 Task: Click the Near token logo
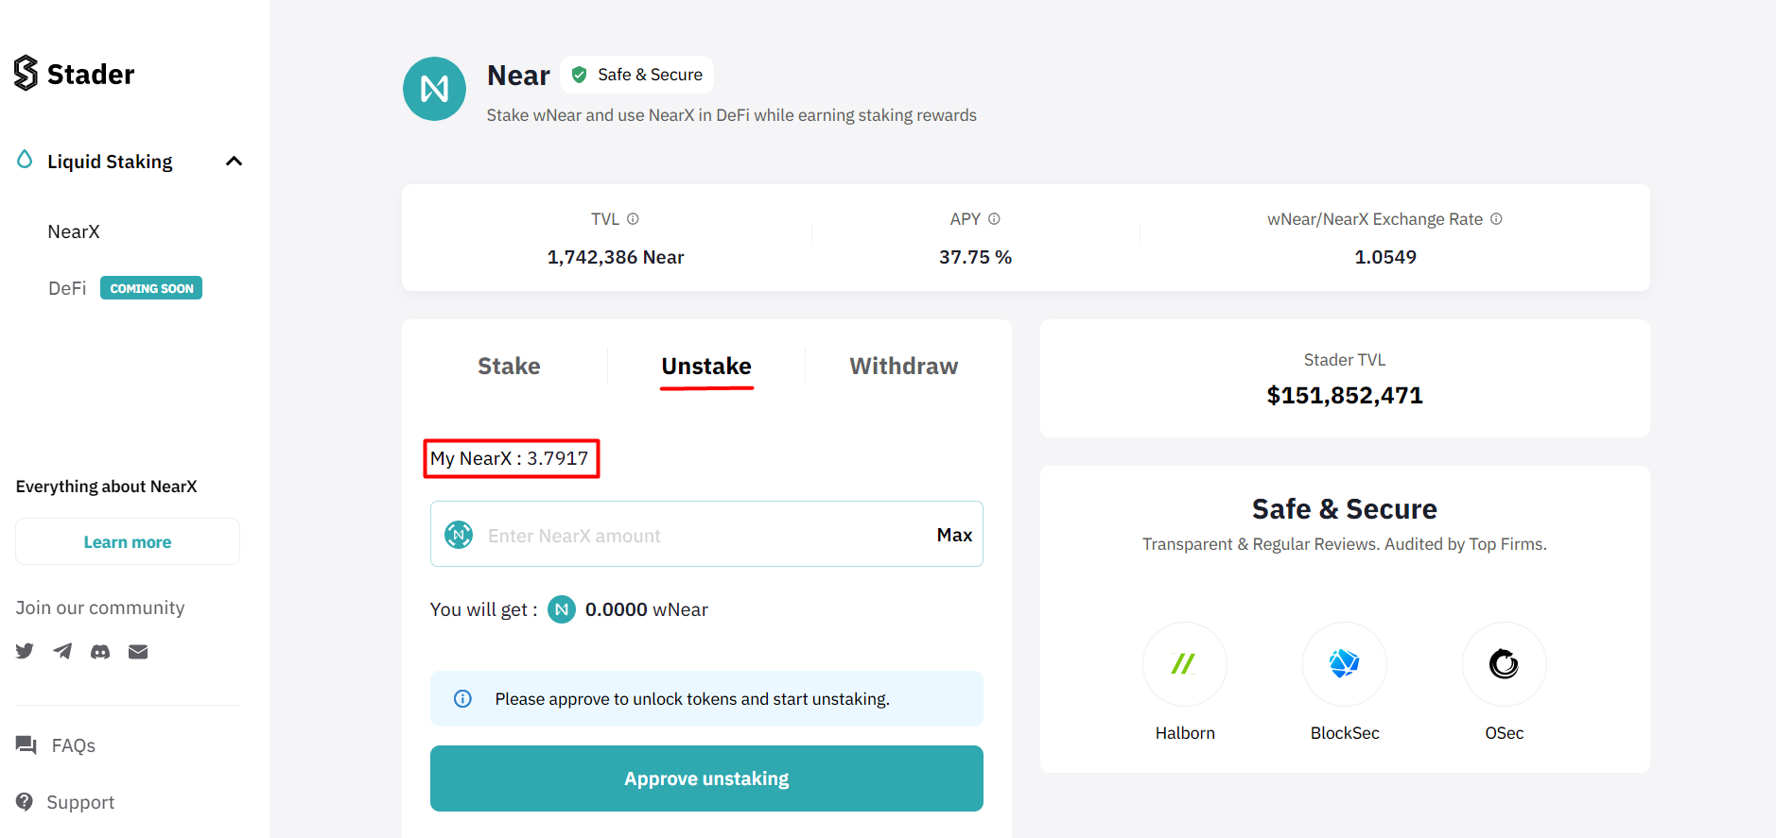434,89
